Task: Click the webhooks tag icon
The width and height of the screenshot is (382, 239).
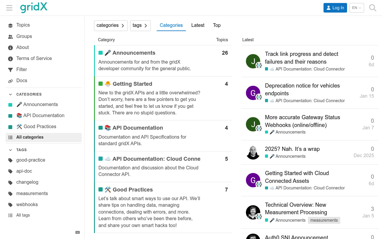Action: pyautogui.click(x=10, y=205)
